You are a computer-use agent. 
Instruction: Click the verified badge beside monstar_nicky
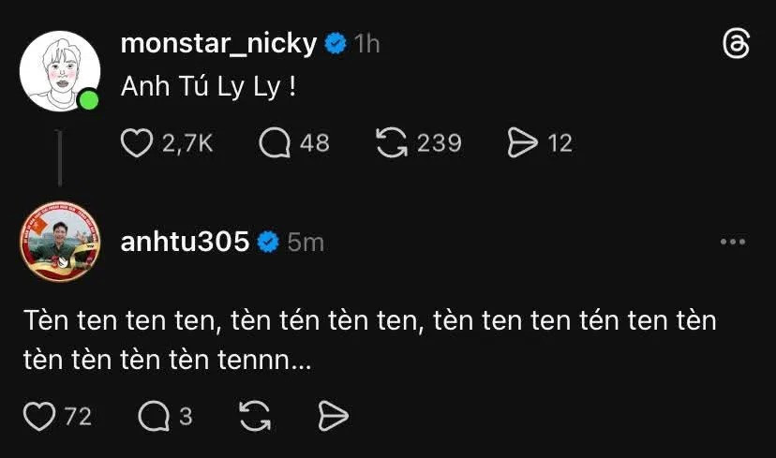335,43
